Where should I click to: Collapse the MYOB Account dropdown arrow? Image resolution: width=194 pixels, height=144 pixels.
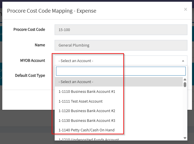(183, 61)
